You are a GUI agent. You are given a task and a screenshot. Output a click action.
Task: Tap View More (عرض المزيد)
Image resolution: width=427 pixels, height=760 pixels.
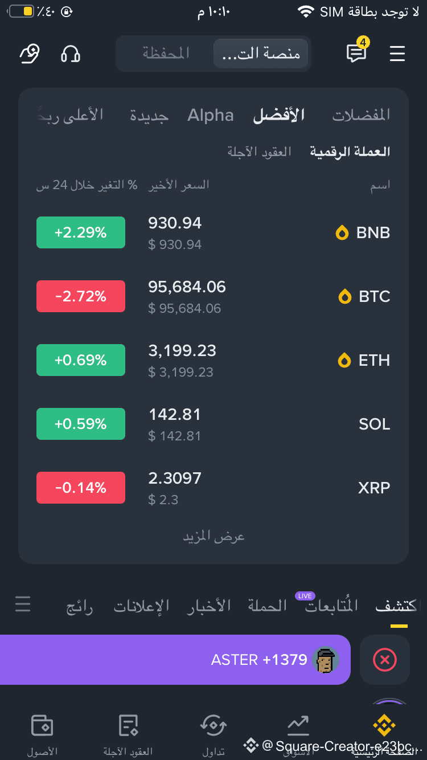pyautogui.click(x=213, y=537)
